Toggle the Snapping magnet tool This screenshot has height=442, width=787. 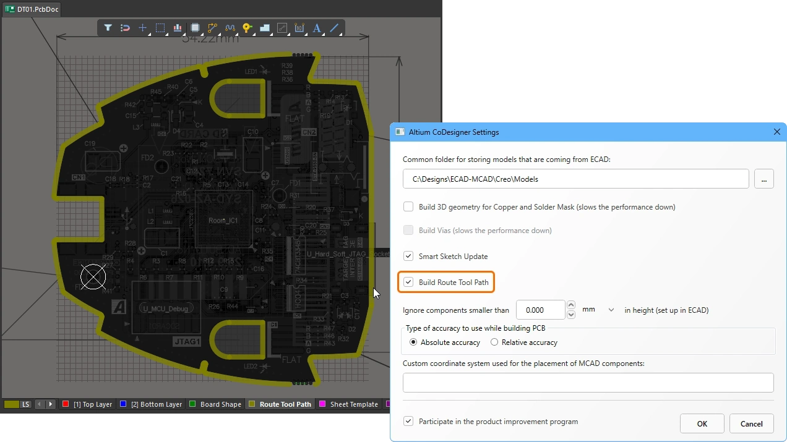click(x=125, y=28)
